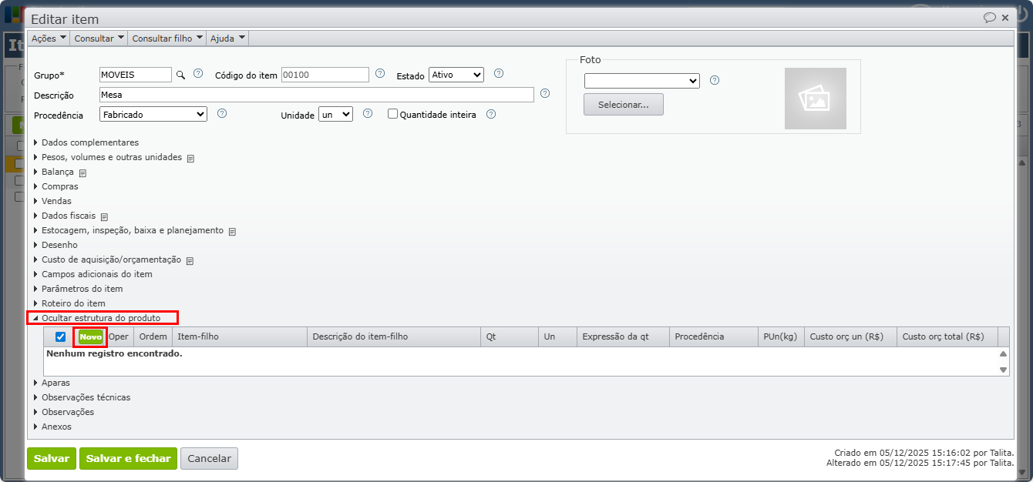Viewport: 1033px width, 482px height.
Task: Click the Ordem column header
Action: 153,336
